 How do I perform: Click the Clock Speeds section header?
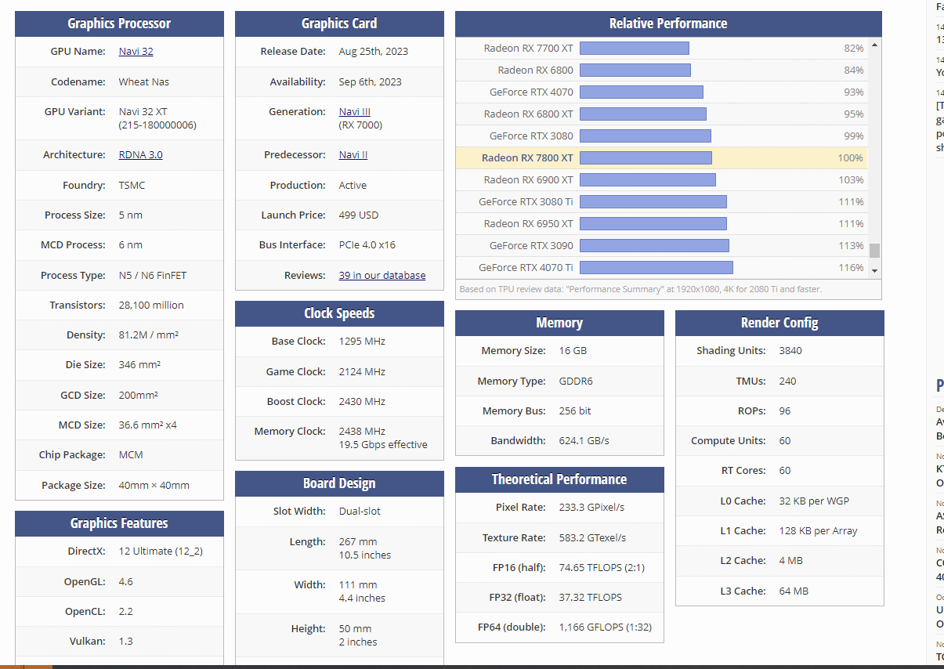(x=339, y=313)
